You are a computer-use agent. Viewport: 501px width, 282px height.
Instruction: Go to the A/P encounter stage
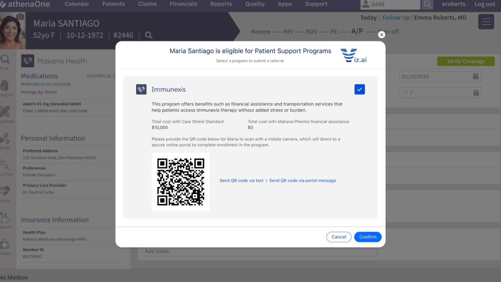click(357, 31)
